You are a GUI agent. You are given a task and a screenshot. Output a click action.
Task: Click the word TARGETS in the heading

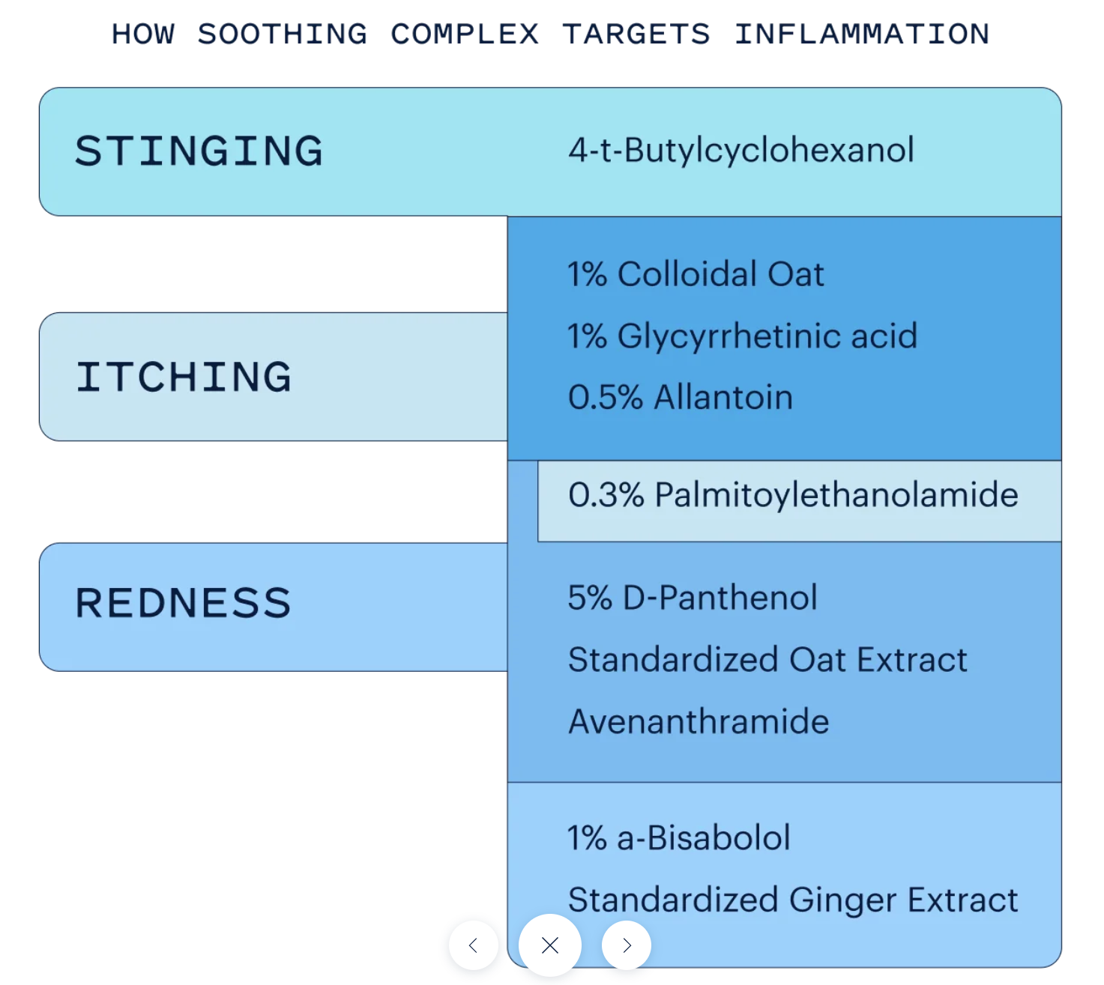point(636,34)
